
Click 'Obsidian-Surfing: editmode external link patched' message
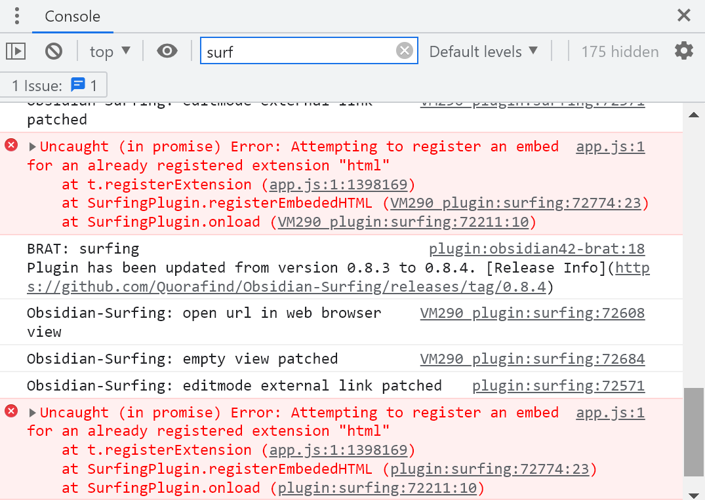(x=234, y=386)
